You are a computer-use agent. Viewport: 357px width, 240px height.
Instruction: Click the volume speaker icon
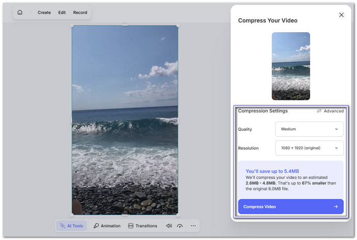[169, 226]
